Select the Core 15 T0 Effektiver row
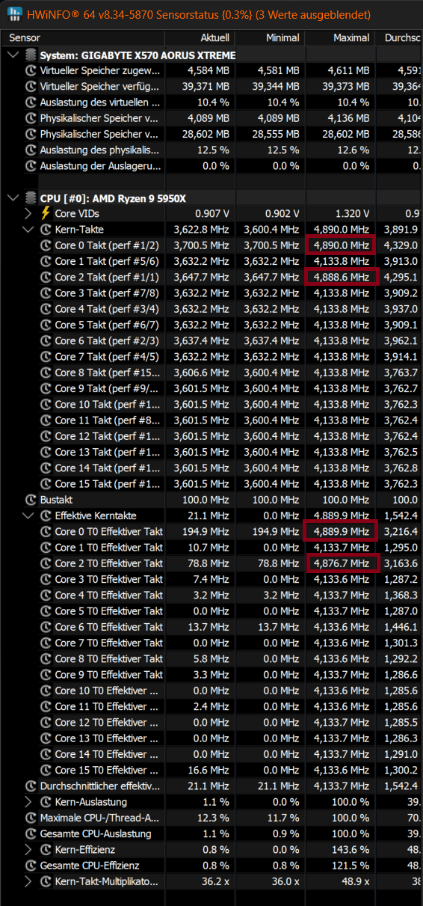The width and height of the screenshot is (423, 906). [x=211, y=770]
